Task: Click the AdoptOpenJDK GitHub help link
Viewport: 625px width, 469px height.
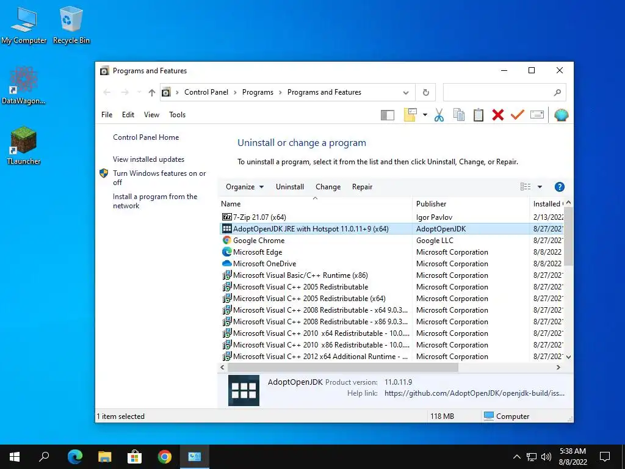Action: [474, 393]
